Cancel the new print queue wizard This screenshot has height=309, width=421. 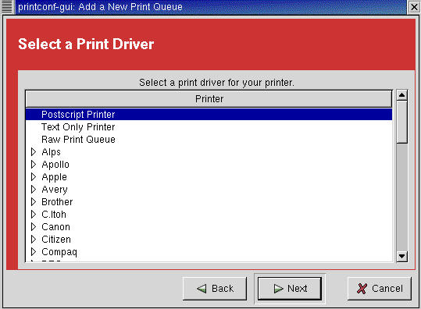(x=380, y=289)
